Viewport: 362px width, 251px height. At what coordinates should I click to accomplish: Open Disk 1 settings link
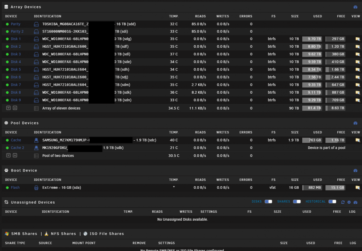point(16,39)
